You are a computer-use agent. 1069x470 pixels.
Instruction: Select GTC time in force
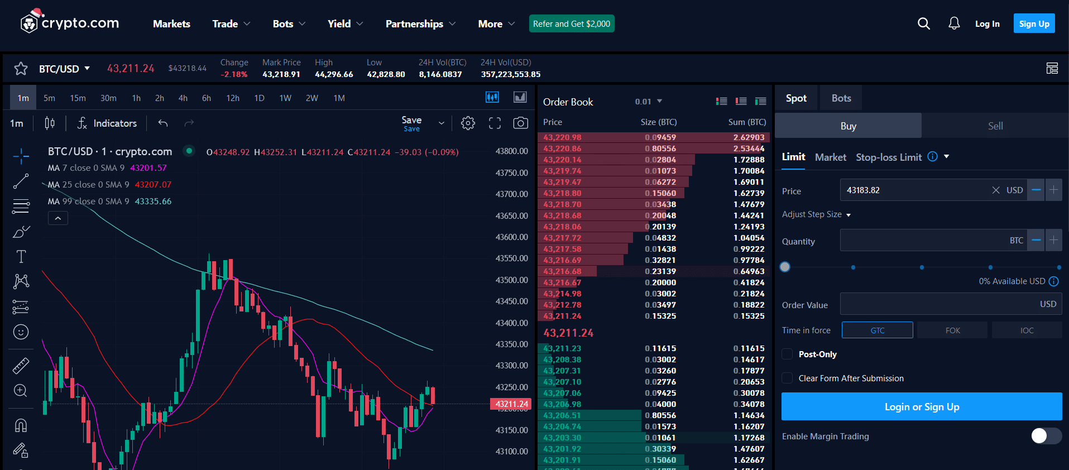click(878, 330)
